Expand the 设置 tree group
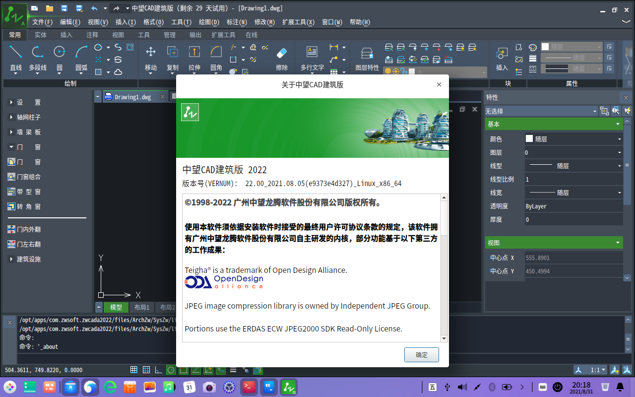The image size is (635, 397). pos(11,102)
